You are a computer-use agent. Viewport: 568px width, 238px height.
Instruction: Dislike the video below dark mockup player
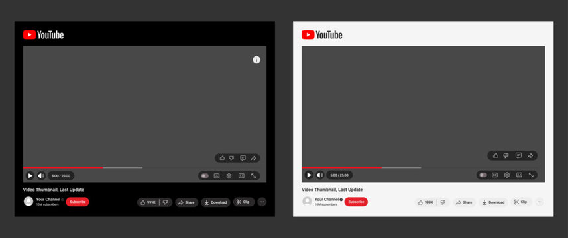(x=166, y=202)
